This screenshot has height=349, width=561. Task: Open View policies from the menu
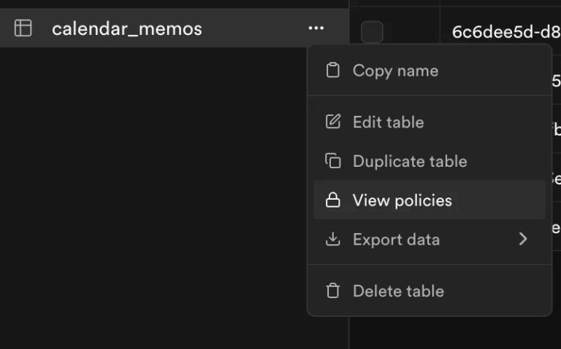coord(402,200)
